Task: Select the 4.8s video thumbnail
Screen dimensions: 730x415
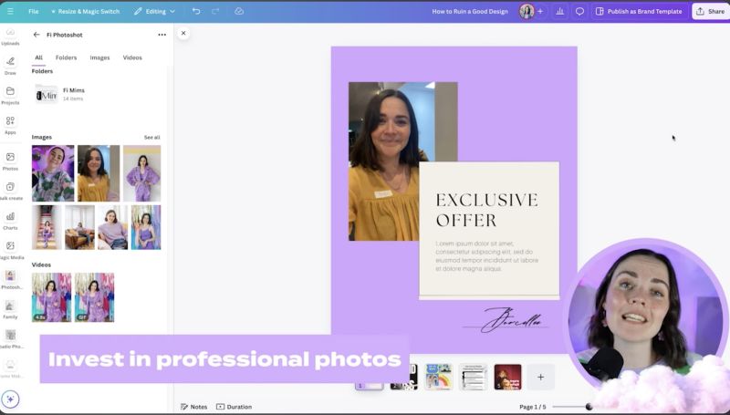Action: point(51,297)
